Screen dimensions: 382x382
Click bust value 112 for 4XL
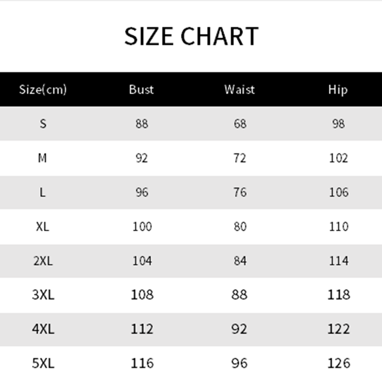coord(142,329)
